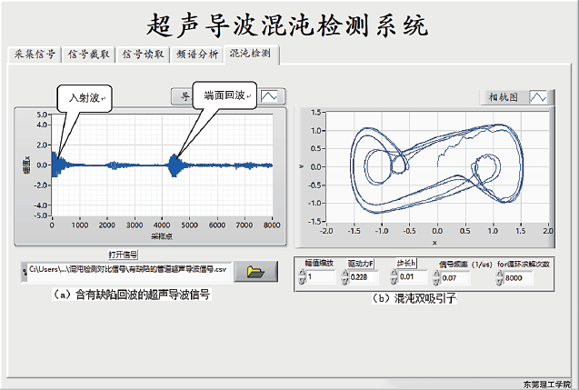
Task: Open the folder browse icon for signal file
Action: click(254, 271)
